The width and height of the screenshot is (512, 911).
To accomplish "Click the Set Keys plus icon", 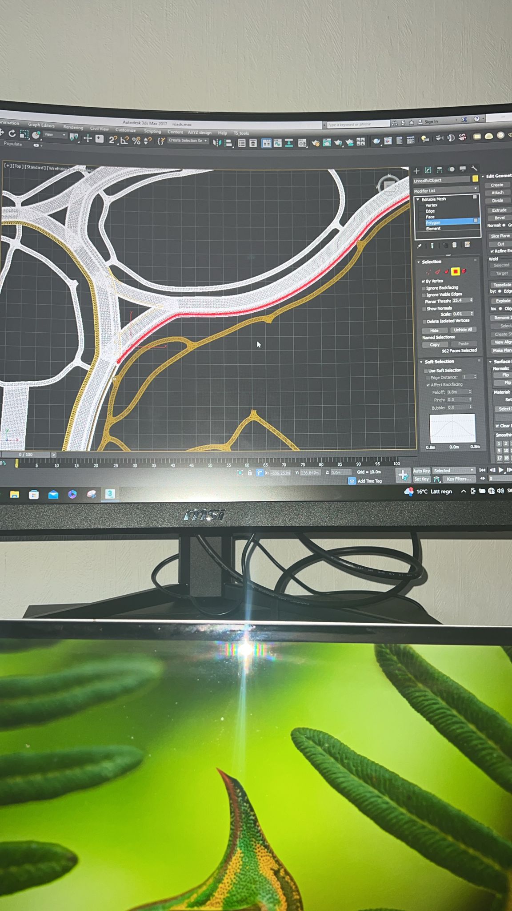I will click(403, 475).
